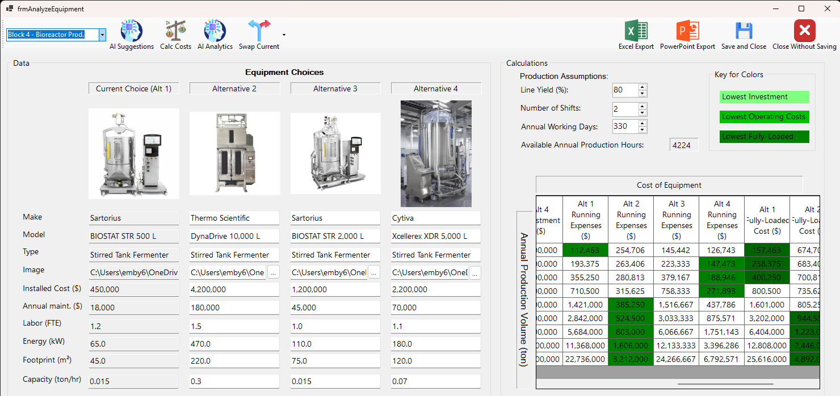Edit Alternative 4 footprint value 120.0

click(x=436, y=361)
